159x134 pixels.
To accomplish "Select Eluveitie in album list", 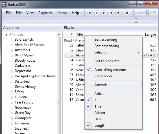I will [x=21, y=97].
